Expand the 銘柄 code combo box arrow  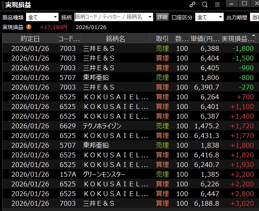point(150,17)
